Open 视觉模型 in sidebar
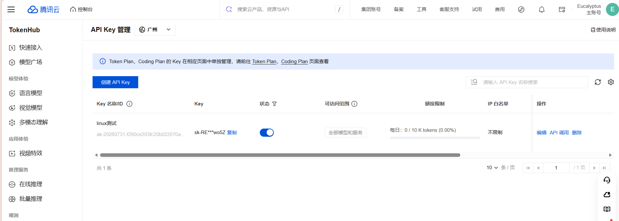The width and height of the screenshot is (619, 221). [31, 108]
